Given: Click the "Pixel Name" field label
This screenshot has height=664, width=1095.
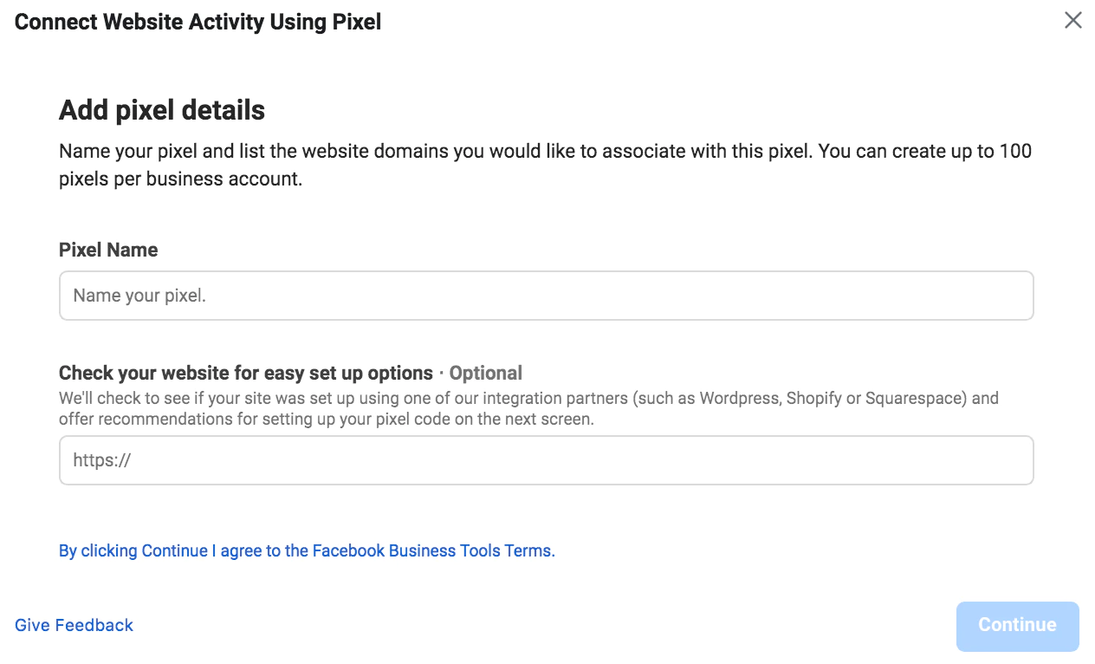Looking at the screenshot, I should (x=108, y=250).
